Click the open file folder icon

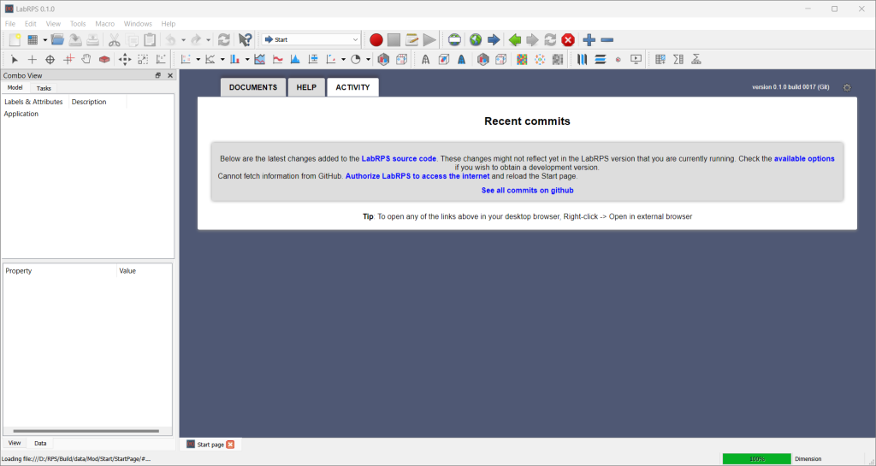pos(57,40)
